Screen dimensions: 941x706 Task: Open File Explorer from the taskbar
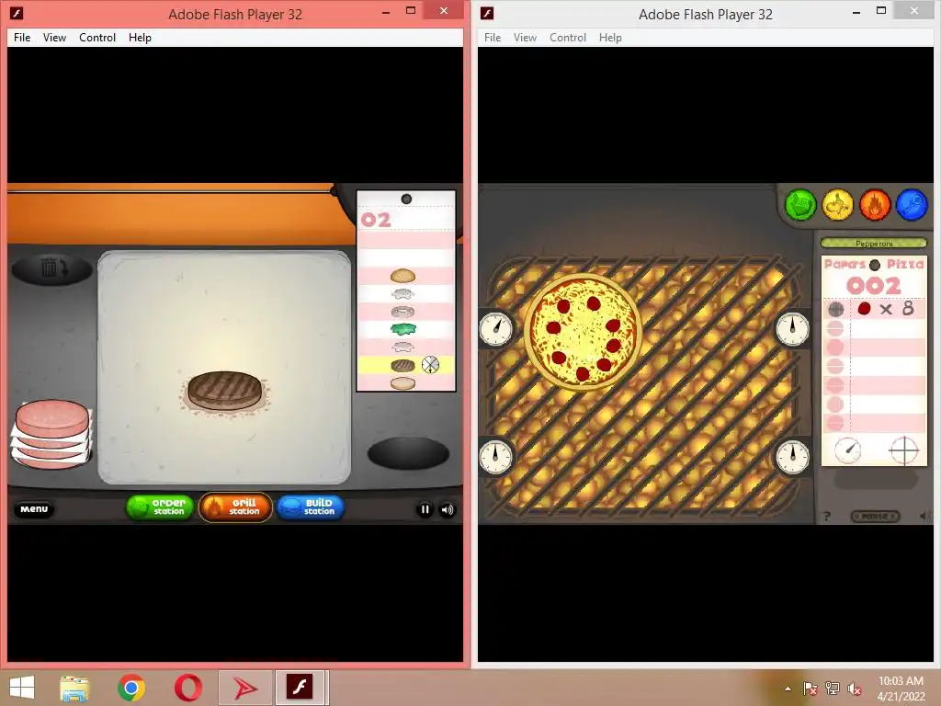click(75, 688)
